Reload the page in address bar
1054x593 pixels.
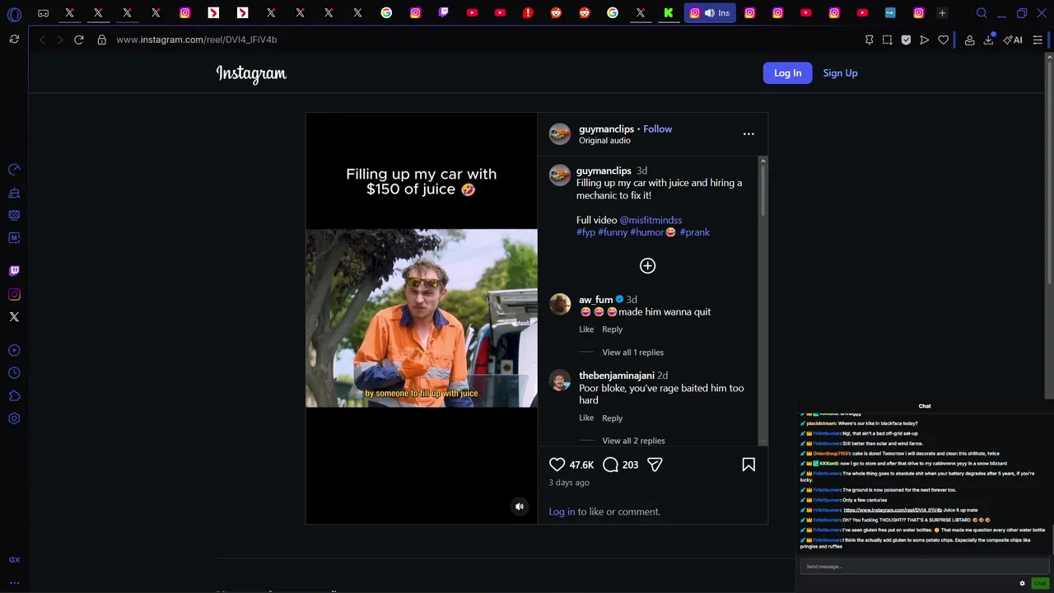point(79,40)
